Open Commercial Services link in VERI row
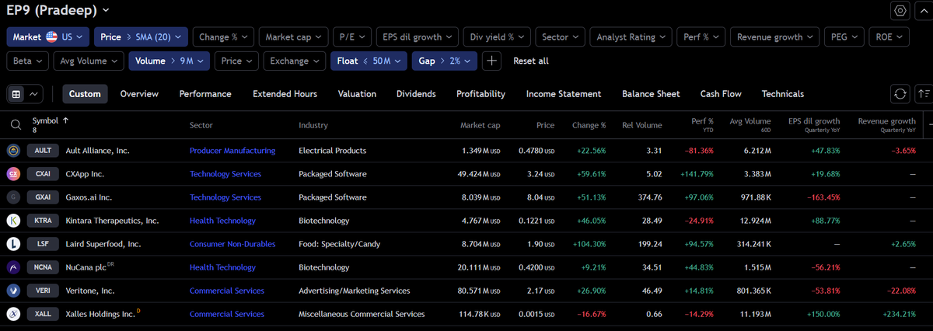This screenshot has width=933, height=331. coord(227,291)
